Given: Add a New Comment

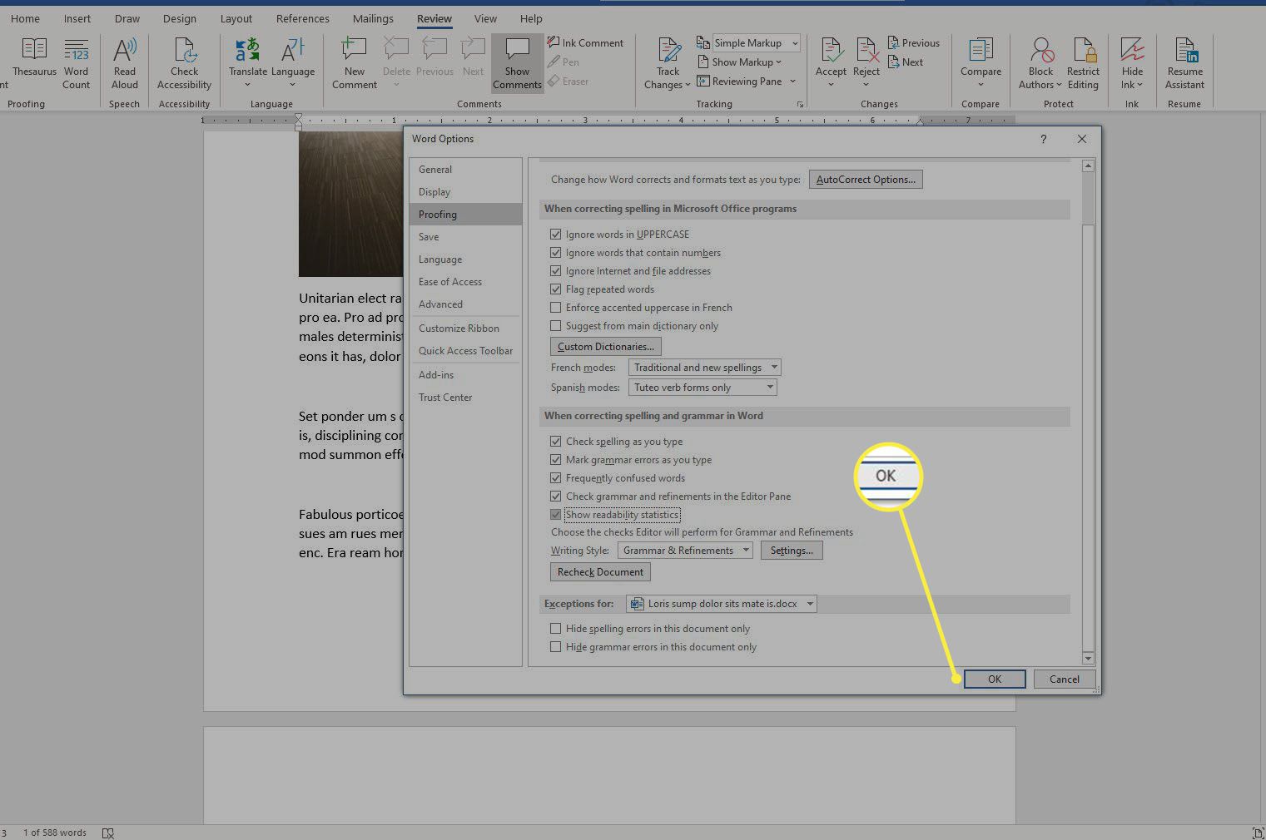Looking at the screenshot, I should [x=355, y=62].
